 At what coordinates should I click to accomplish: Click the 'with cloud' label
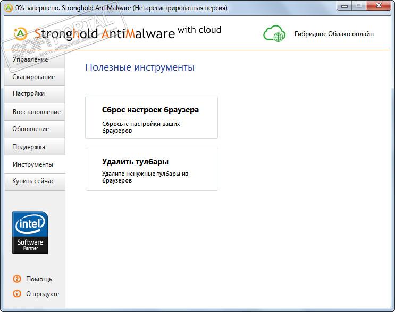pyautogui.click(x=199, y=30)
